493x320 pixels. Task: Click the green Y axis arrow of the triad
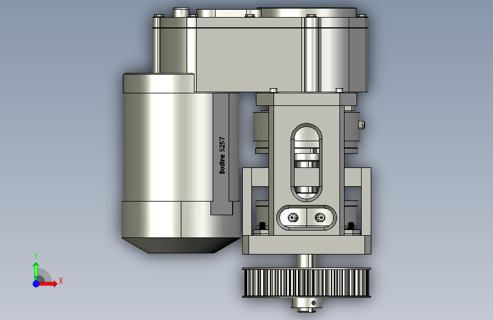pos(36,270)
